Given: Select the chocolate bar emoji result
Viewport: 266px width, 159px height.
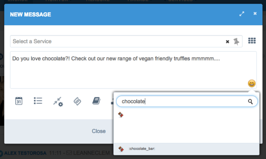Looking at the screenshot, I should (121, 115).
